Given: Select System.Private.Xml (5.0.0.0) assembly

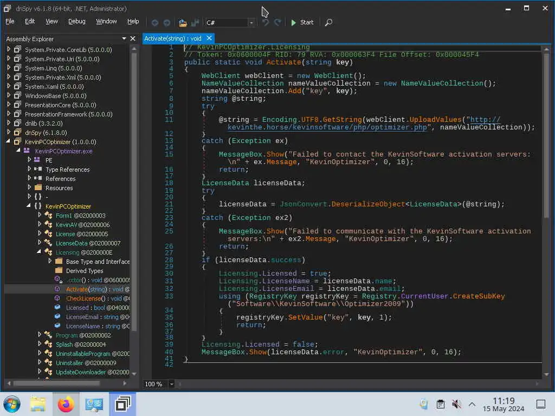Looking at the screenshot, I should pos(63,77).
